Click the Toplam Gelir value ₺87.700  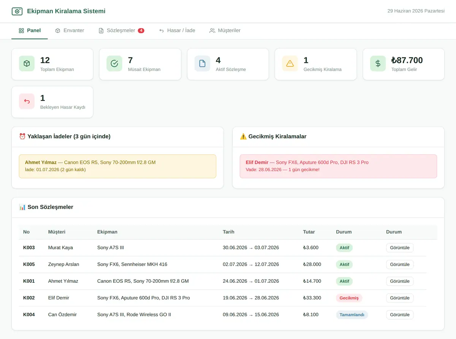(407, 60)
